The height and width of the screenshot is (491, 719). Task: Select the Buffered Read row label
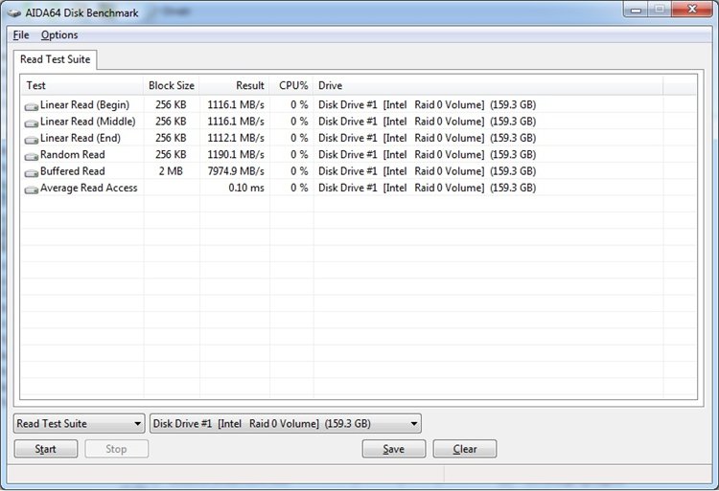pyautogui.click(x=73, y=171)
